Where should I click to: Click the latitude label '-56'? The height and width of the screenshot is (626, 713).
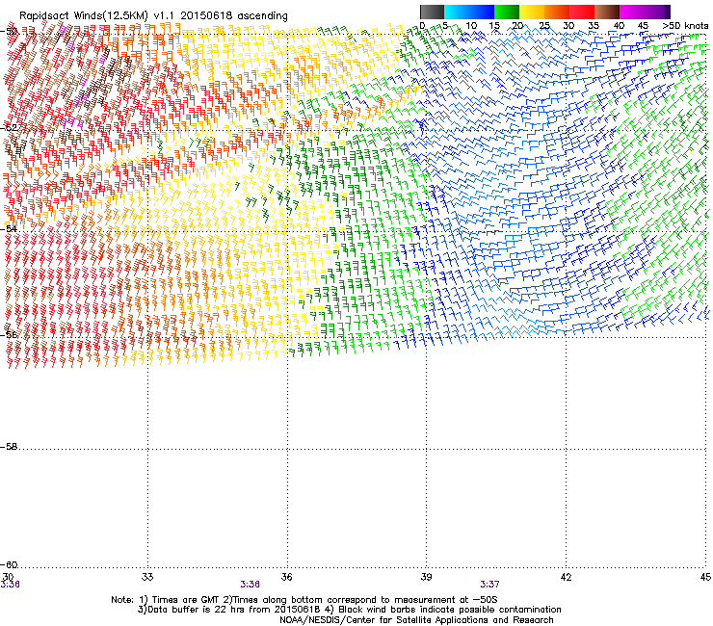[9, 335]
